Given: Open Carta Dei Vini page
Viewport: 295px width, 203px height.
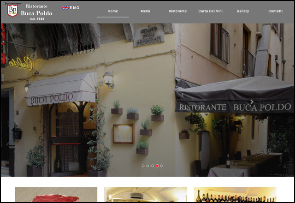Looking at the screenshot, I should (x=210, y=11).
